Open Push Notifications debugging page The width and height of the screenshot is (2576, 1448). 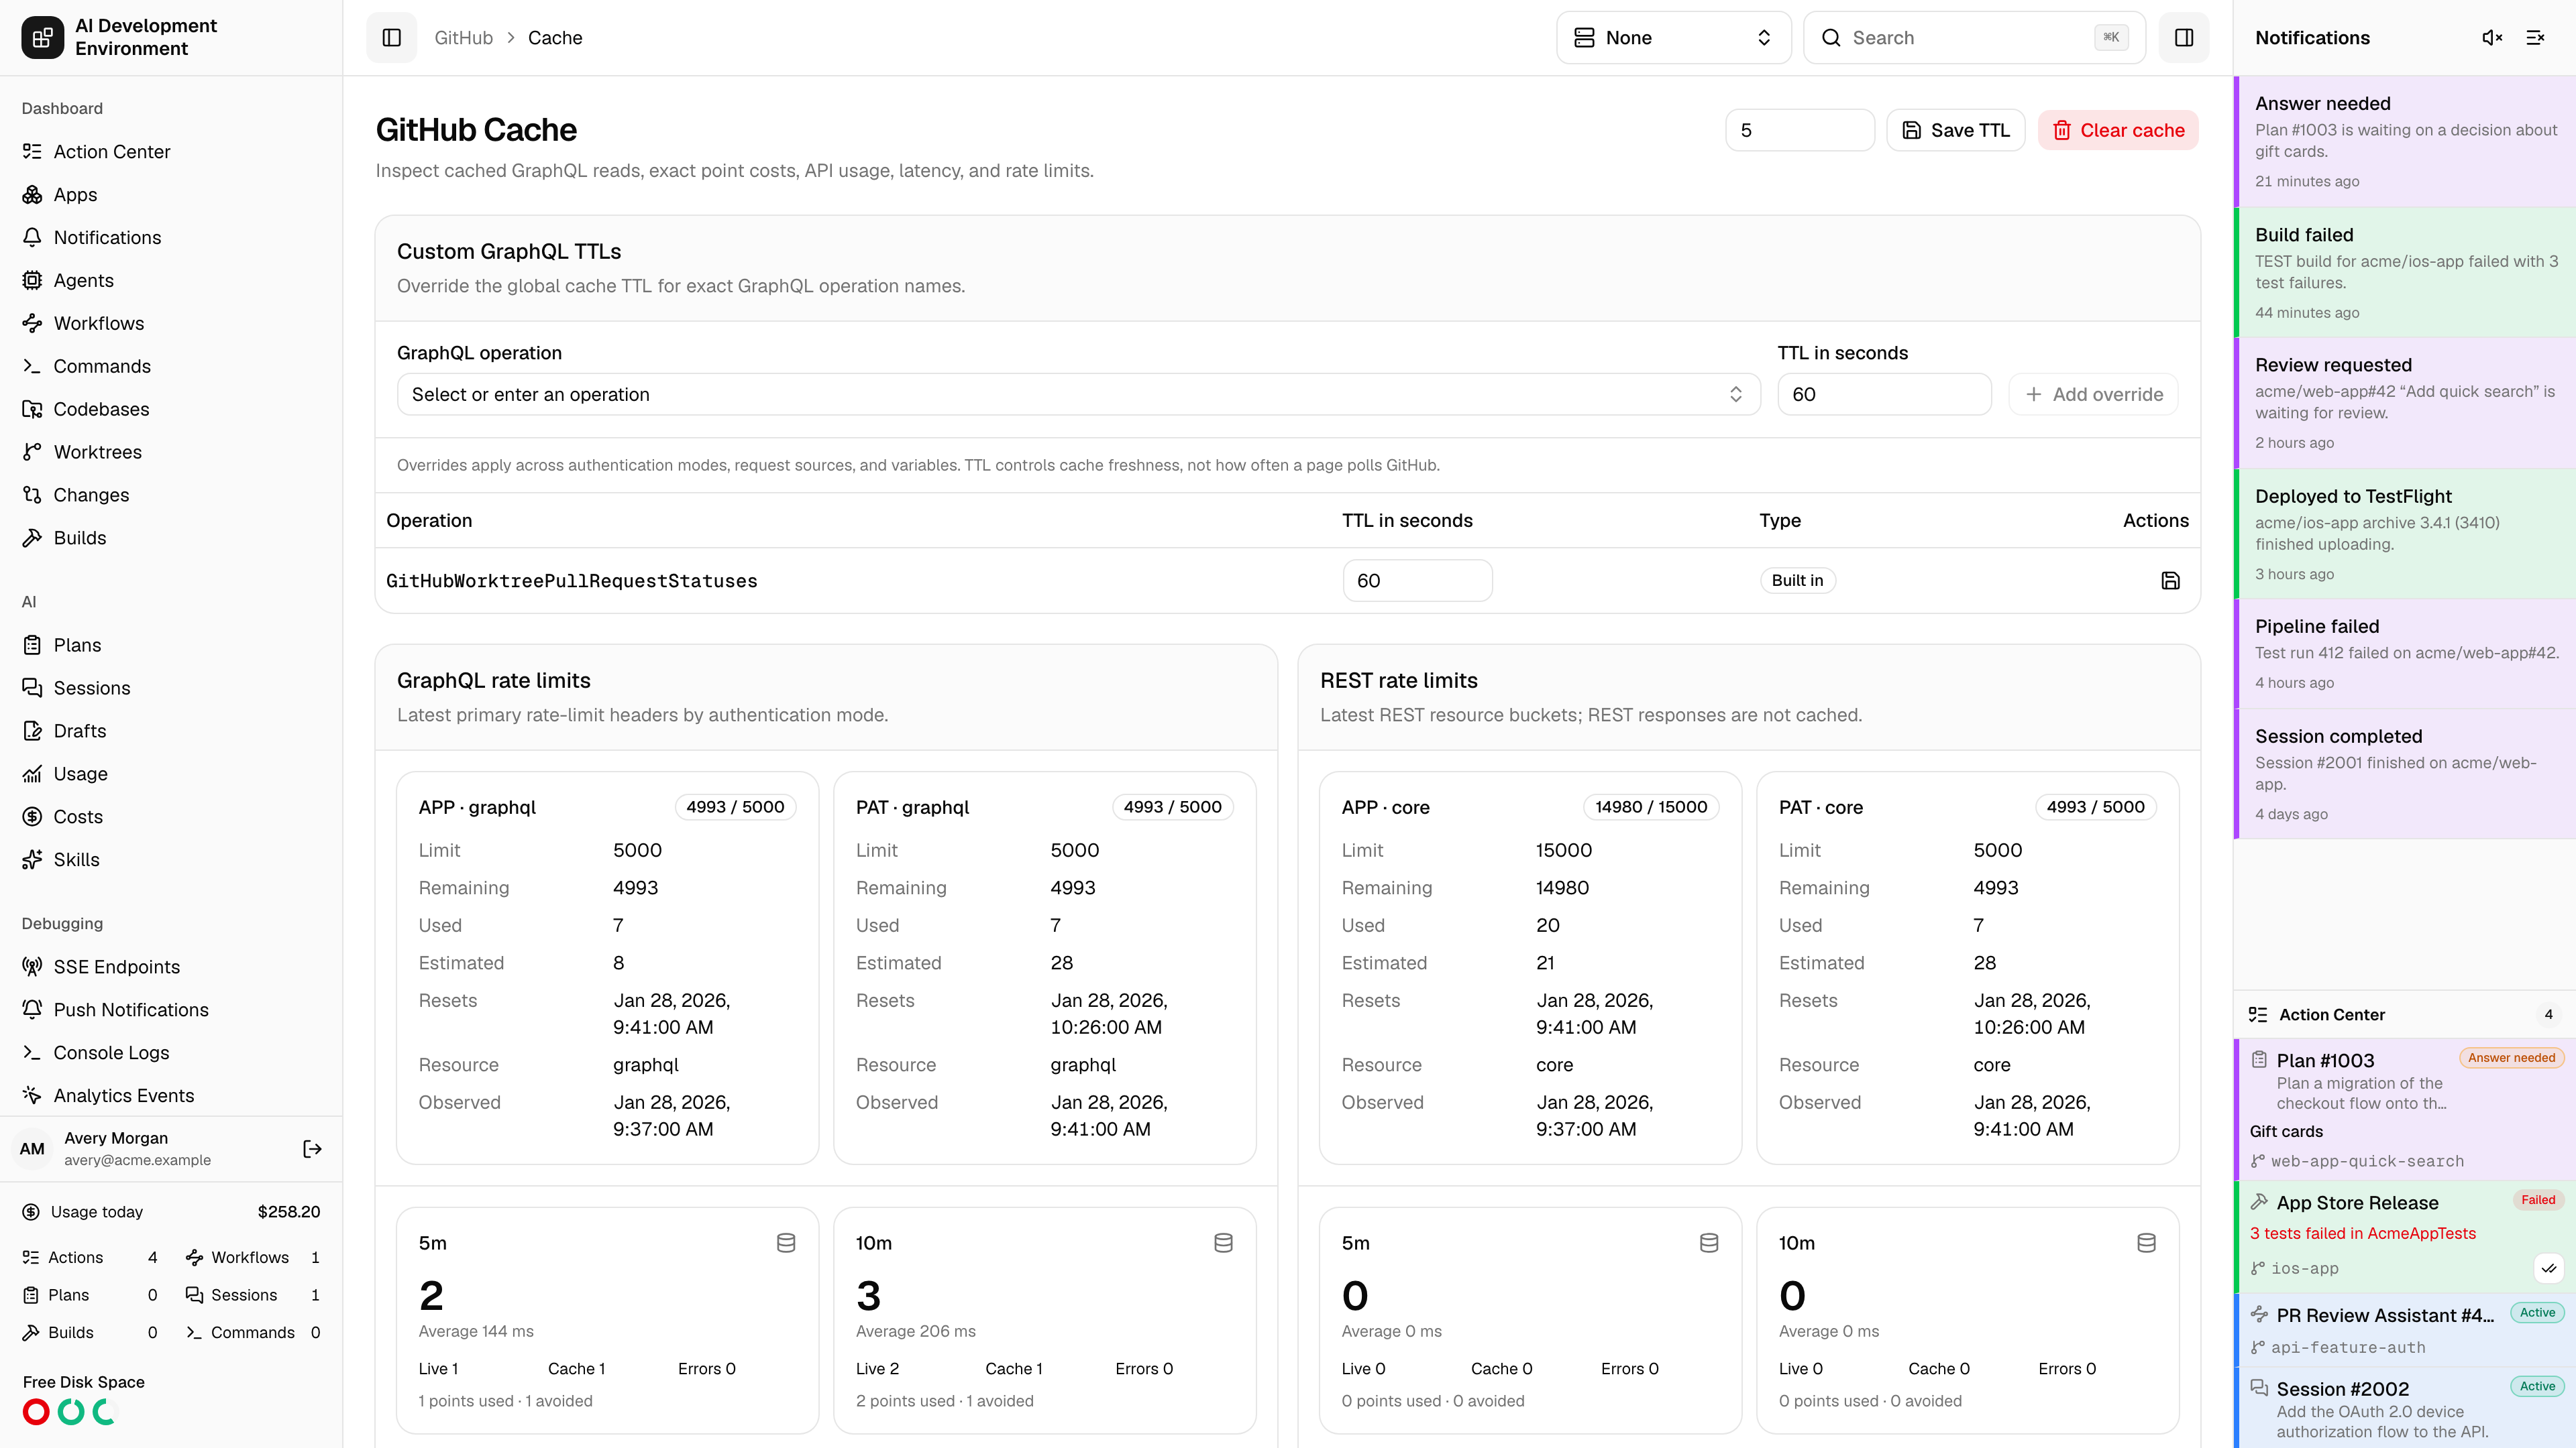tap(171, 1010)
